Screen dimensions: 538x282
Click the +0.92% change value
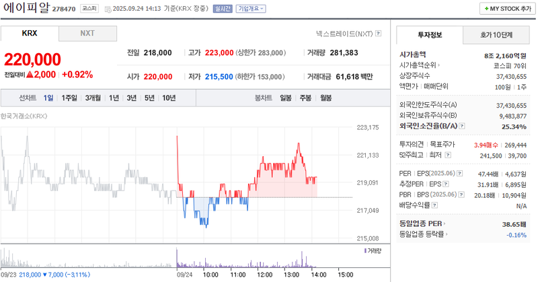[x=77, y=75]
